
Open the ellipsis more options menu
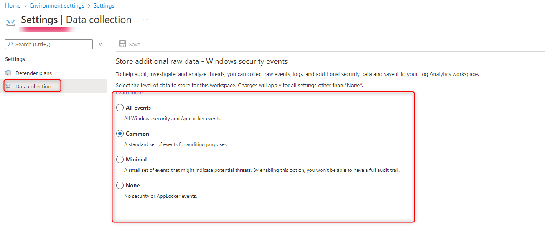(x=145, y=20)
